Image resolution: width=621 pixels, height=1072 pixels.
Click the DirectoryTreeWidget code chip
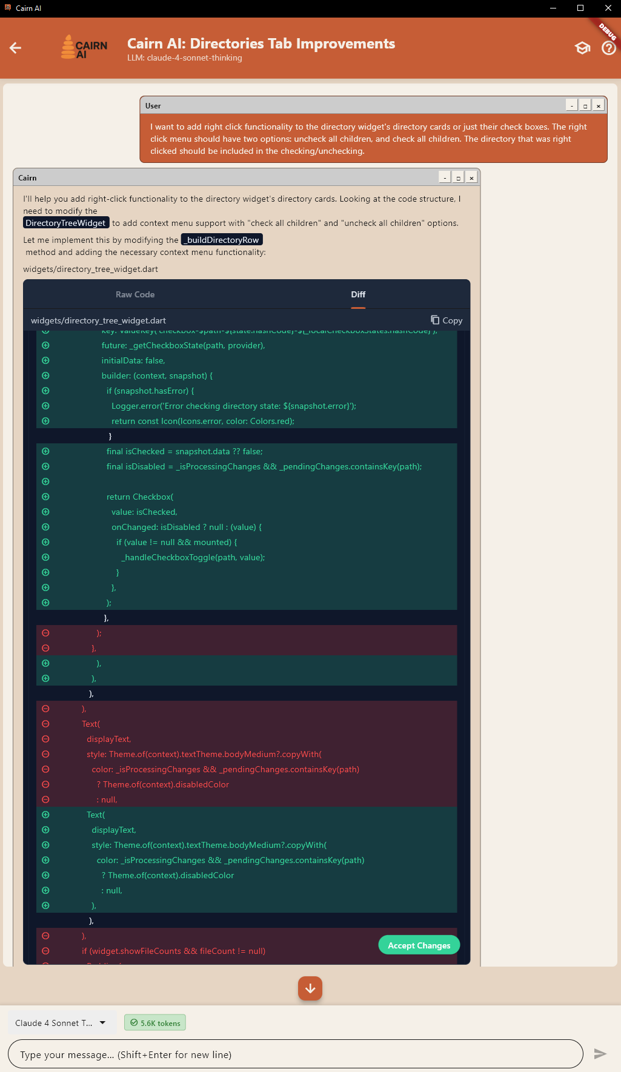point(66,223)
